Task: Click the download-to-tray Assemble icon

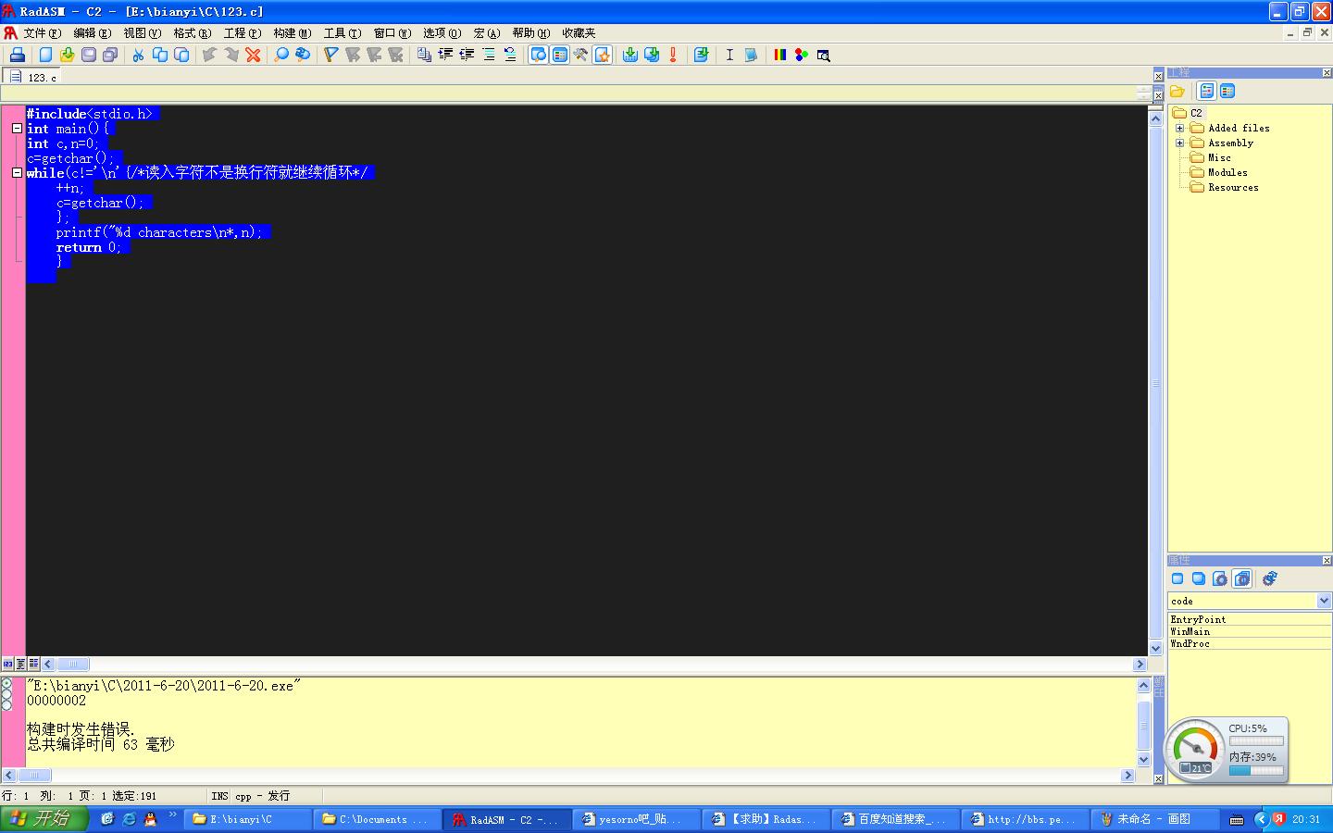Action: (630, 55)
